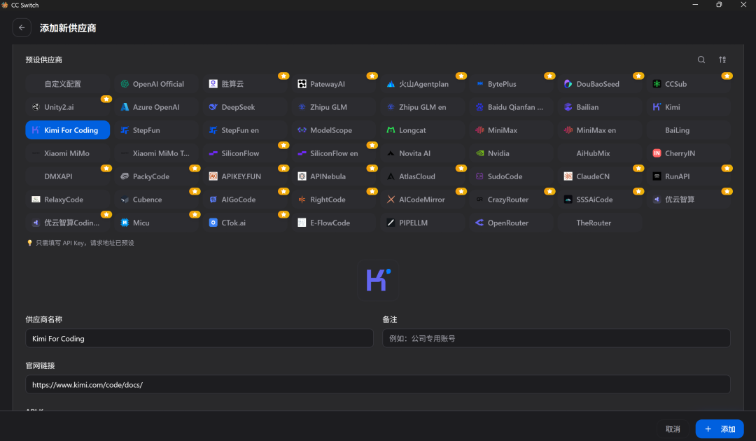Choose the Longcat provider preset
This screenshot has width=756, height=441.
[x=422, y=130]
